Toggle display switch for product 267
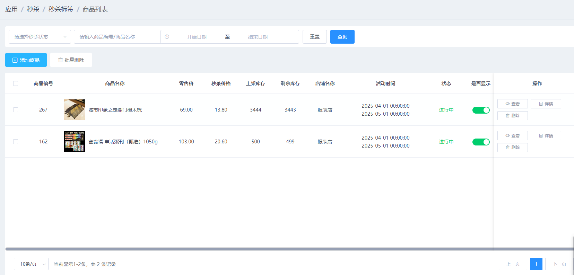 coord(481,110)
